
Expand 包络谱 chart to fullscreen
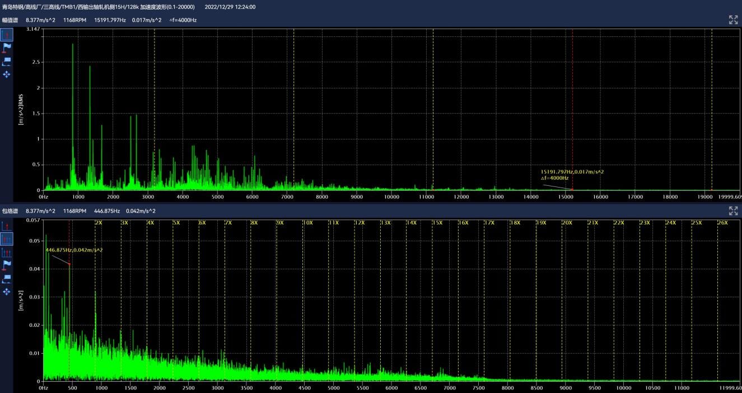click(x=733, y=211)
